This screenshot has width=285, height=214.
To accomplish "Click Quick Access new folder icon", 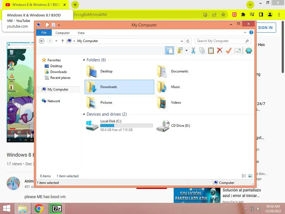I will (53, 25).
